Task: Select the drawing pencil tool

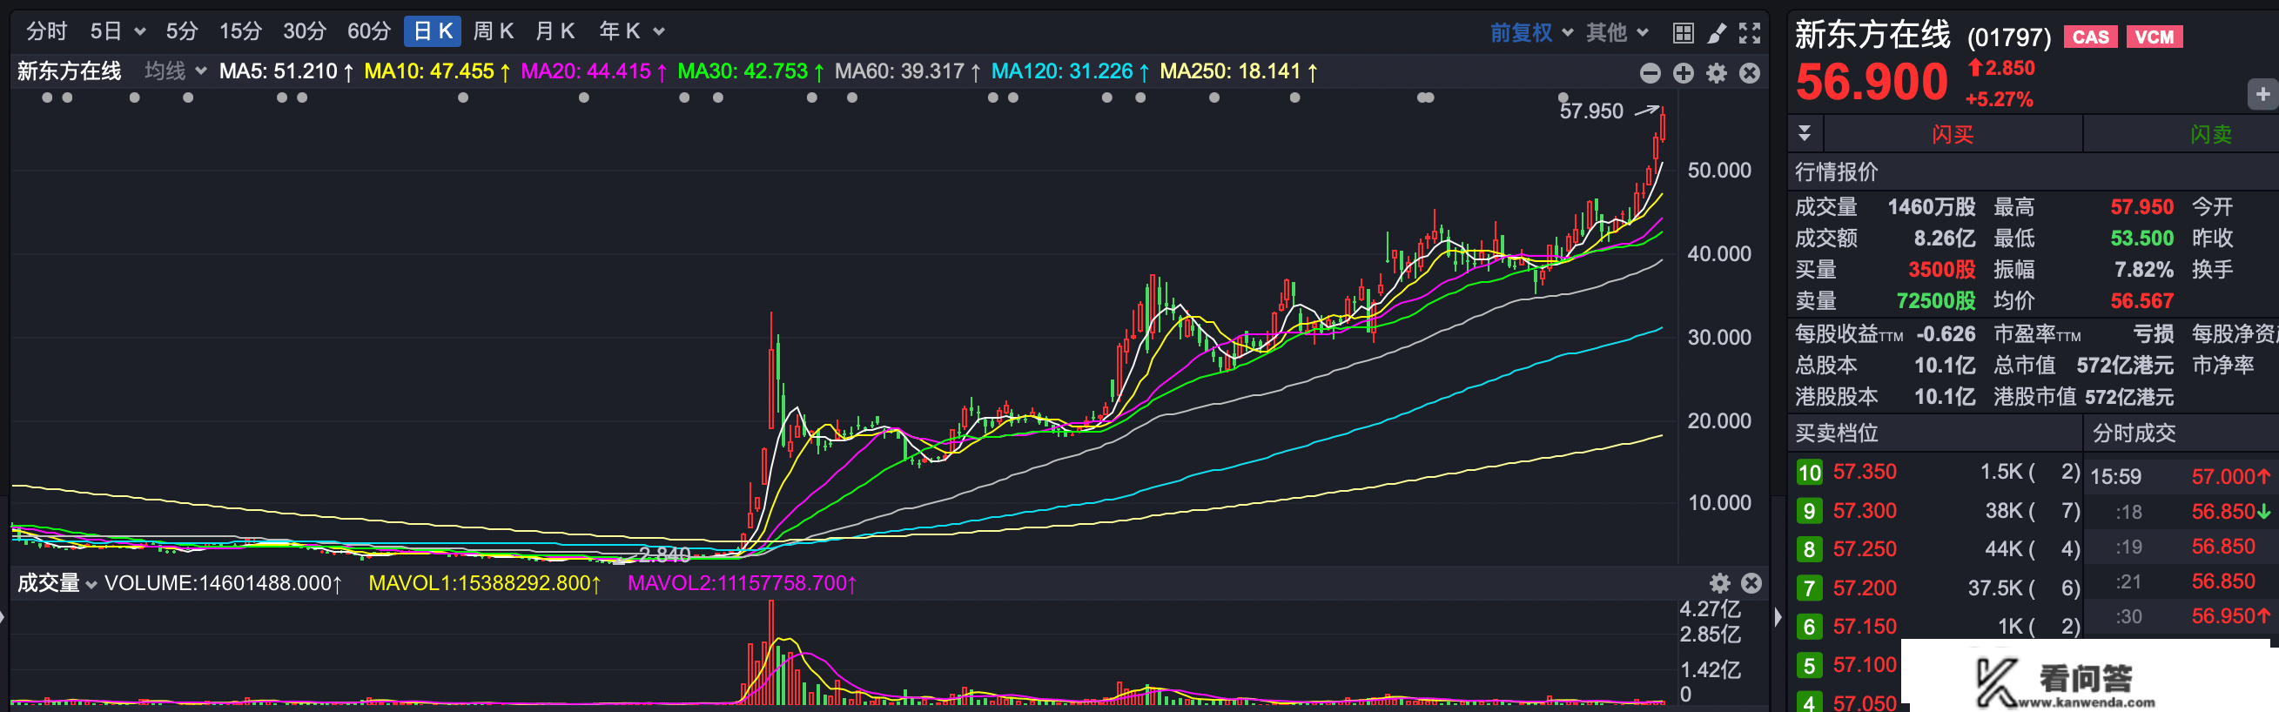Action: click(x=1717, y=34)
